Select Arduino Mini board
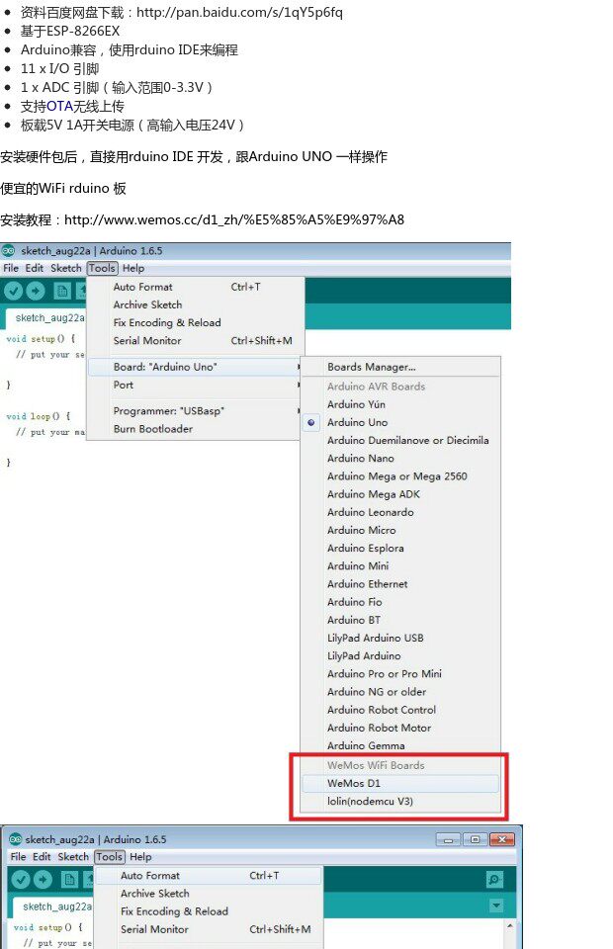 [x=400, y=565]
